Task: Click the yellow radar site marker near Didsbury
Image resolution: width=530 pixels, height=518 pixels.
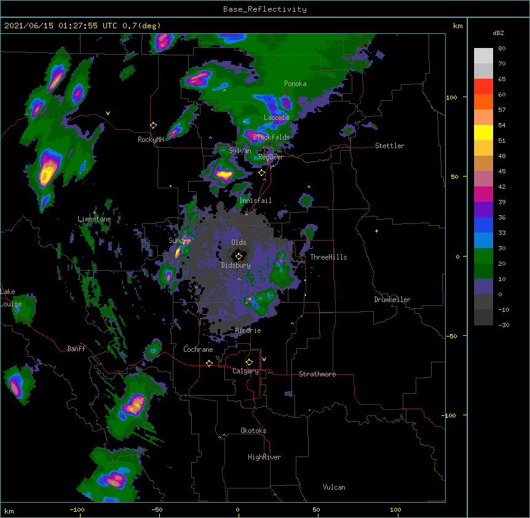Action: point(239,256)
